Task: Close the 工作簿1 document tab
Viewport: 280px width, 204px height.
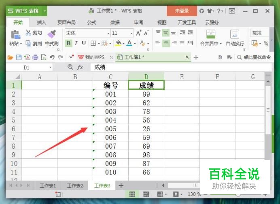Action: pos(187,57)
